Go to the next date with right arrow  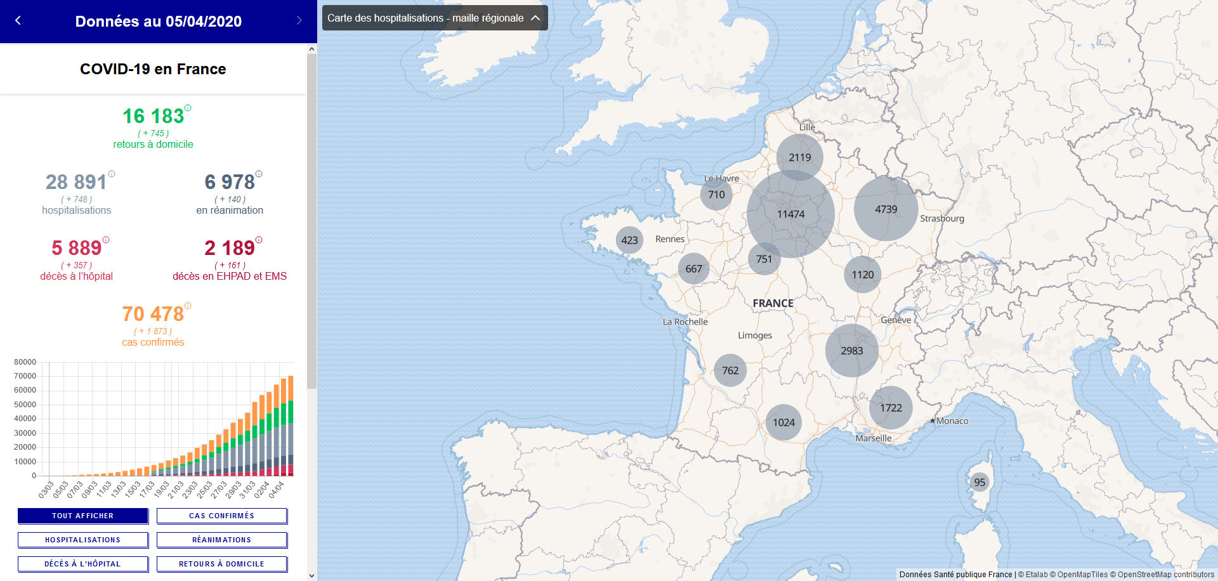pos(299,20)
